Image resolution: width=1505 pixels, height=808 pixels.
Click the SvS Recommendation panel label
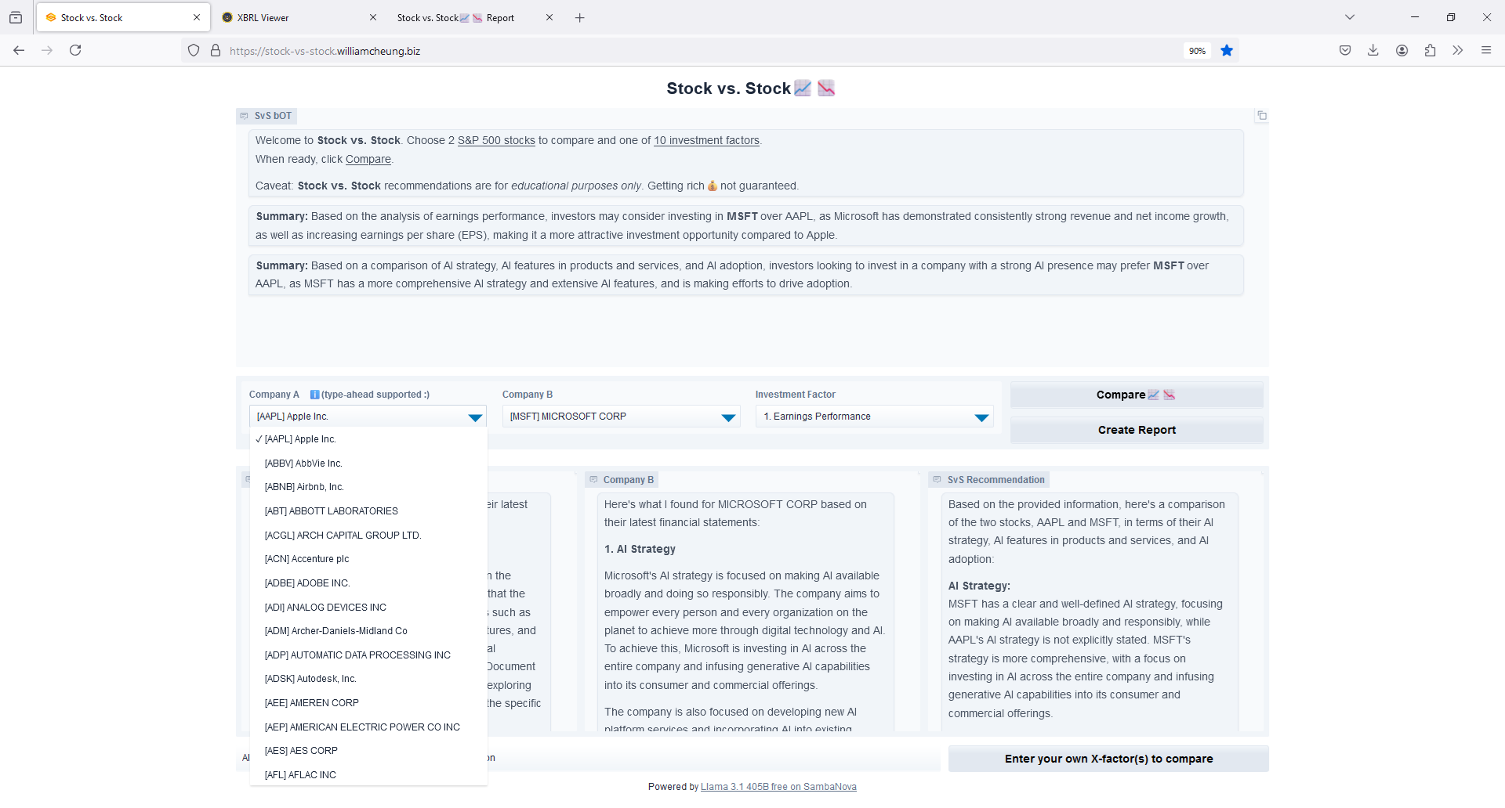[988, 480]
